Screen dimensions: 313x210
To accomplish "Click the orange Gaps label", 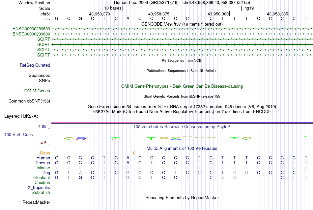I will (45, 153).
